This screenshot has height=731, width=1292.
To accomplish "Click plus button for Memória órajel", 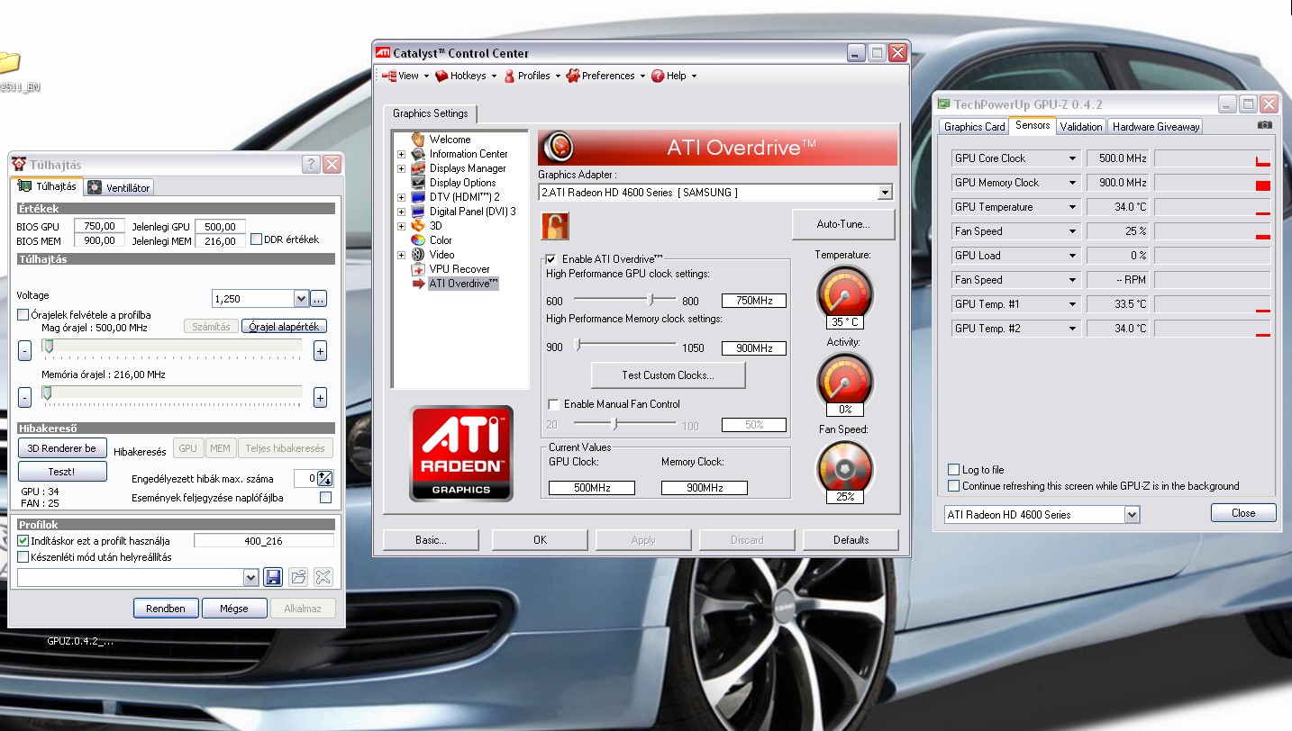I will pos(320,397).
